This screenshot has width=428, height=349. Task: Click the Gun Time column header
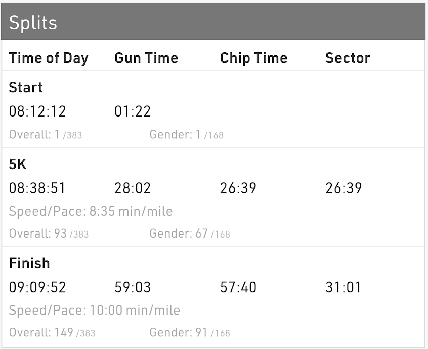(x=146, y=58)
